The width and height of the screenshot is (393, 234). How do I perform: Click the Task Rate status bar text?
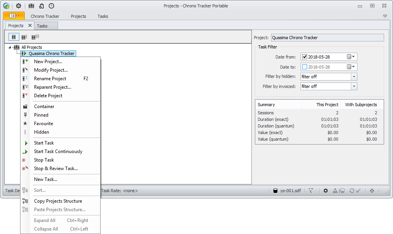point(119,191)
